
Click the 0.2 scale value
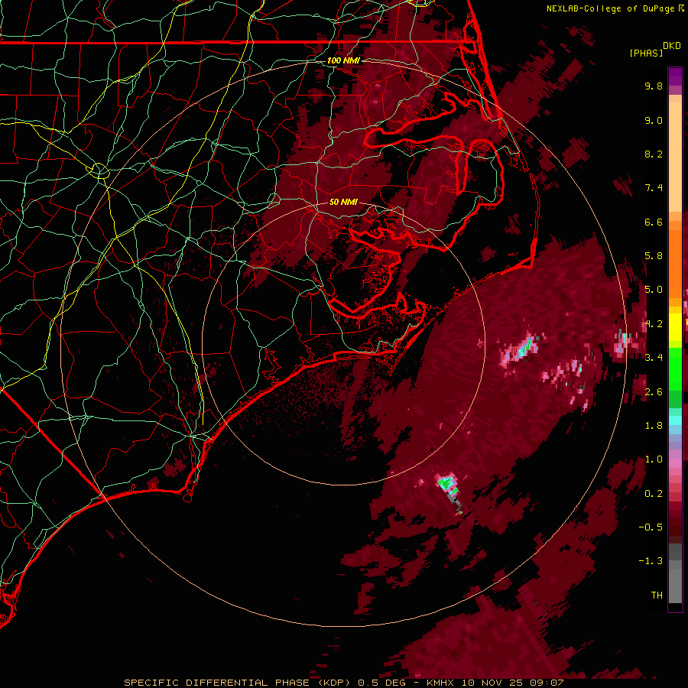(x=654, y=494)
